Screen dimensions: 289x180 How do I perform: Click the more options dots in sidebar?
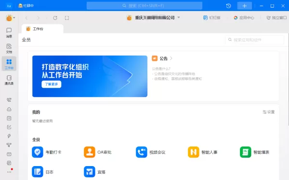[9, 172]
